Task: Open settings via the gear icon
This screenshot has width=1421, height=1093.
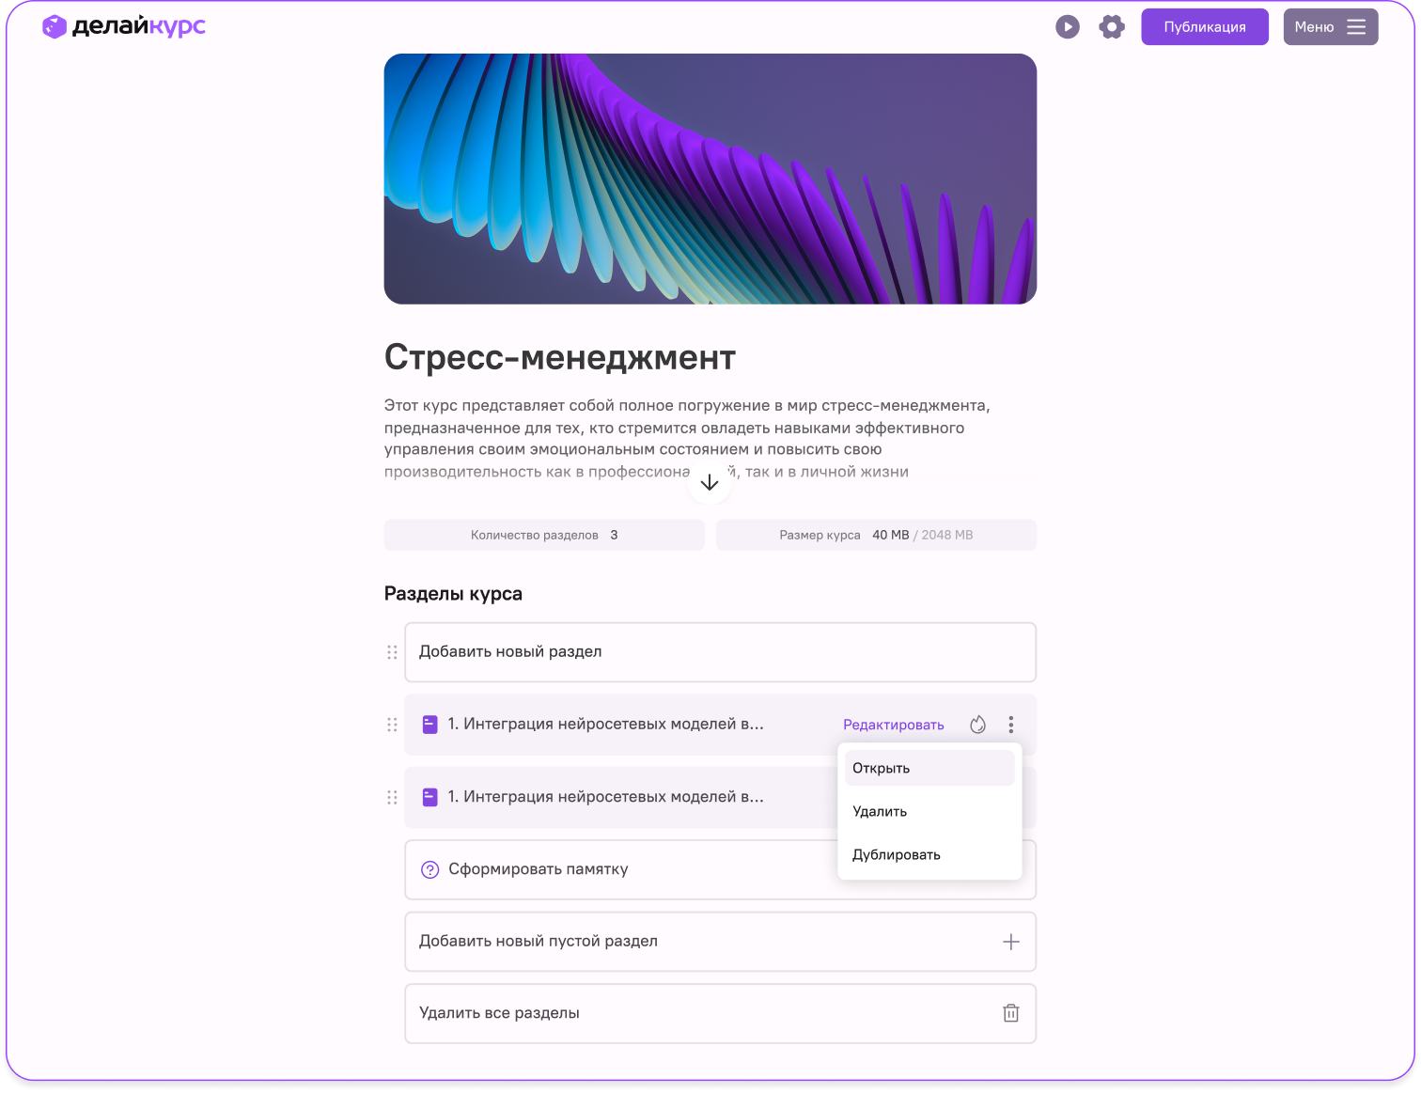Action: pos(1112,27)
